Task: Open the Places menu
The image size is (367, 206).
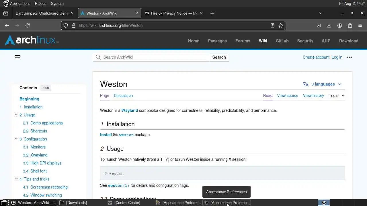Action: 40,3
